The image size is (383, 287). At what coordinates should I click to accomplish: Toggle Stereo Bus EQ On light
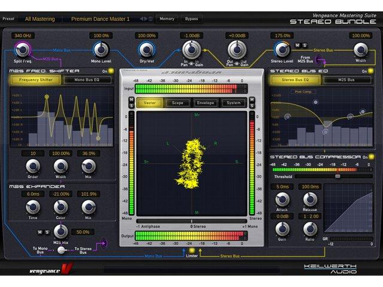[x=370, y=71]
